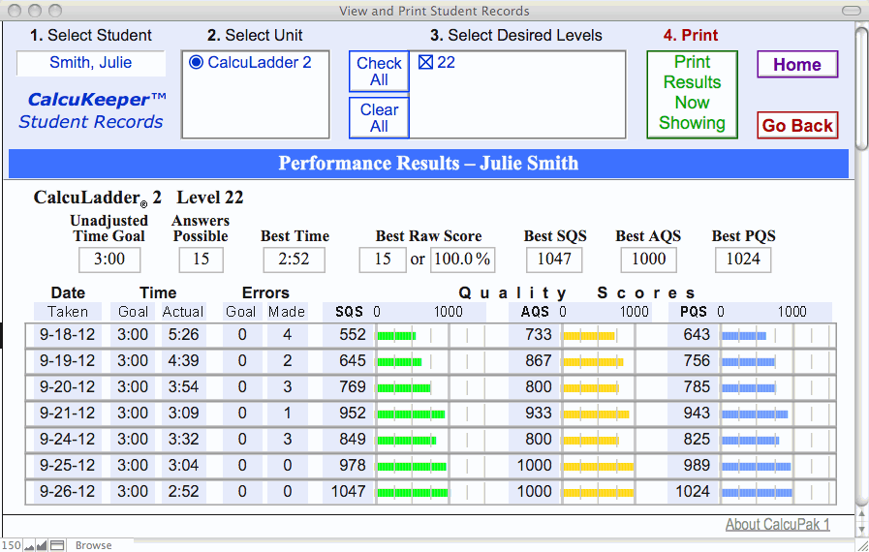Click the date 9-21-12 cell

click(67, 413)
